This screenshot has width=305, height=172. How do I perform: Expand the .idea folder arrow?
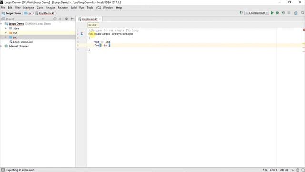(6, 28)
